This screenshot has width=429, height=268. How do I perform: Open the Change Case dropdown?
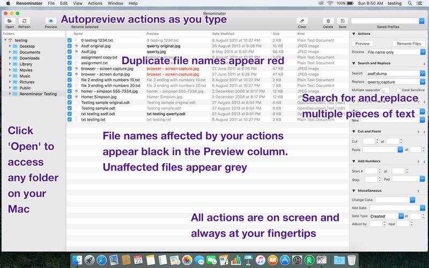coord(412,200)
